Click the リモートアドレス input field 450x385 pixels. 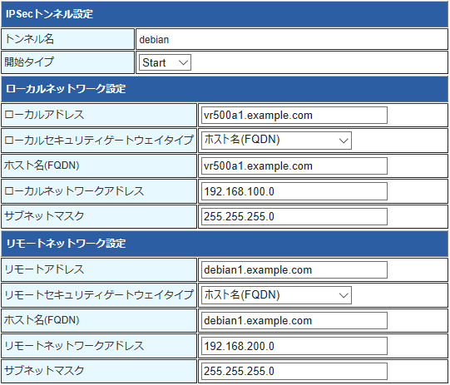pyautogui.click(x=294, y=270)
